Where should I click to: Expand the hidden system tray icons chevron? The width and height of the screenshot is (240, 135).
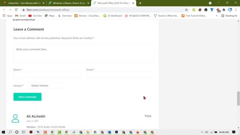[202, 132]
